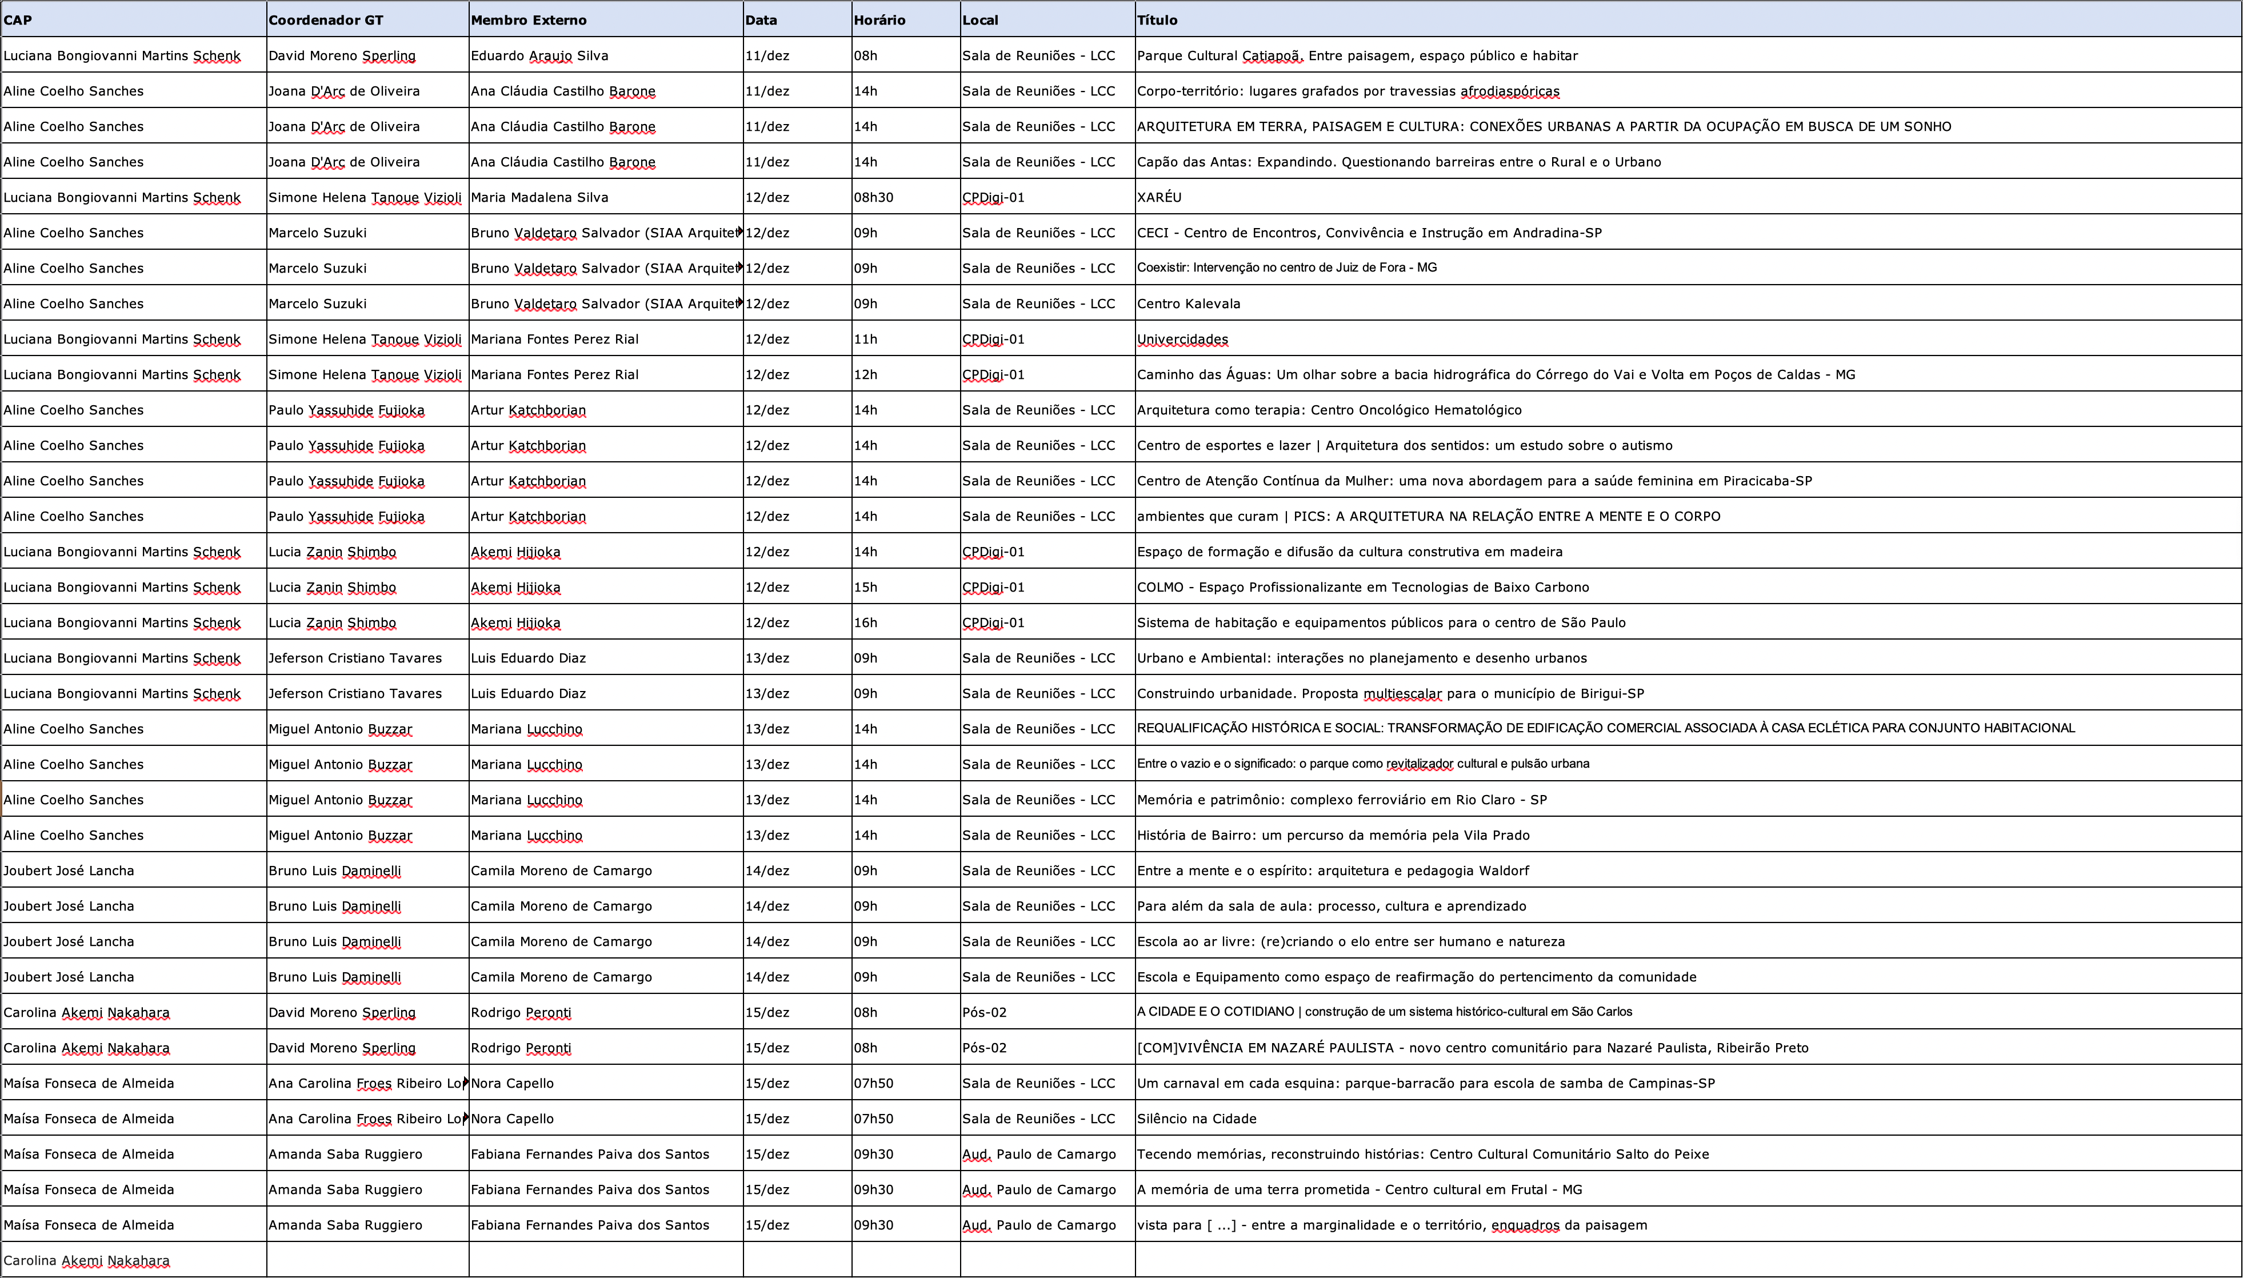Viewport: 2243px width, 1278px height.
Task: Select "Memória e patrimônio: complexo ferroviário" title
Action: click(x=1688, y=800)
